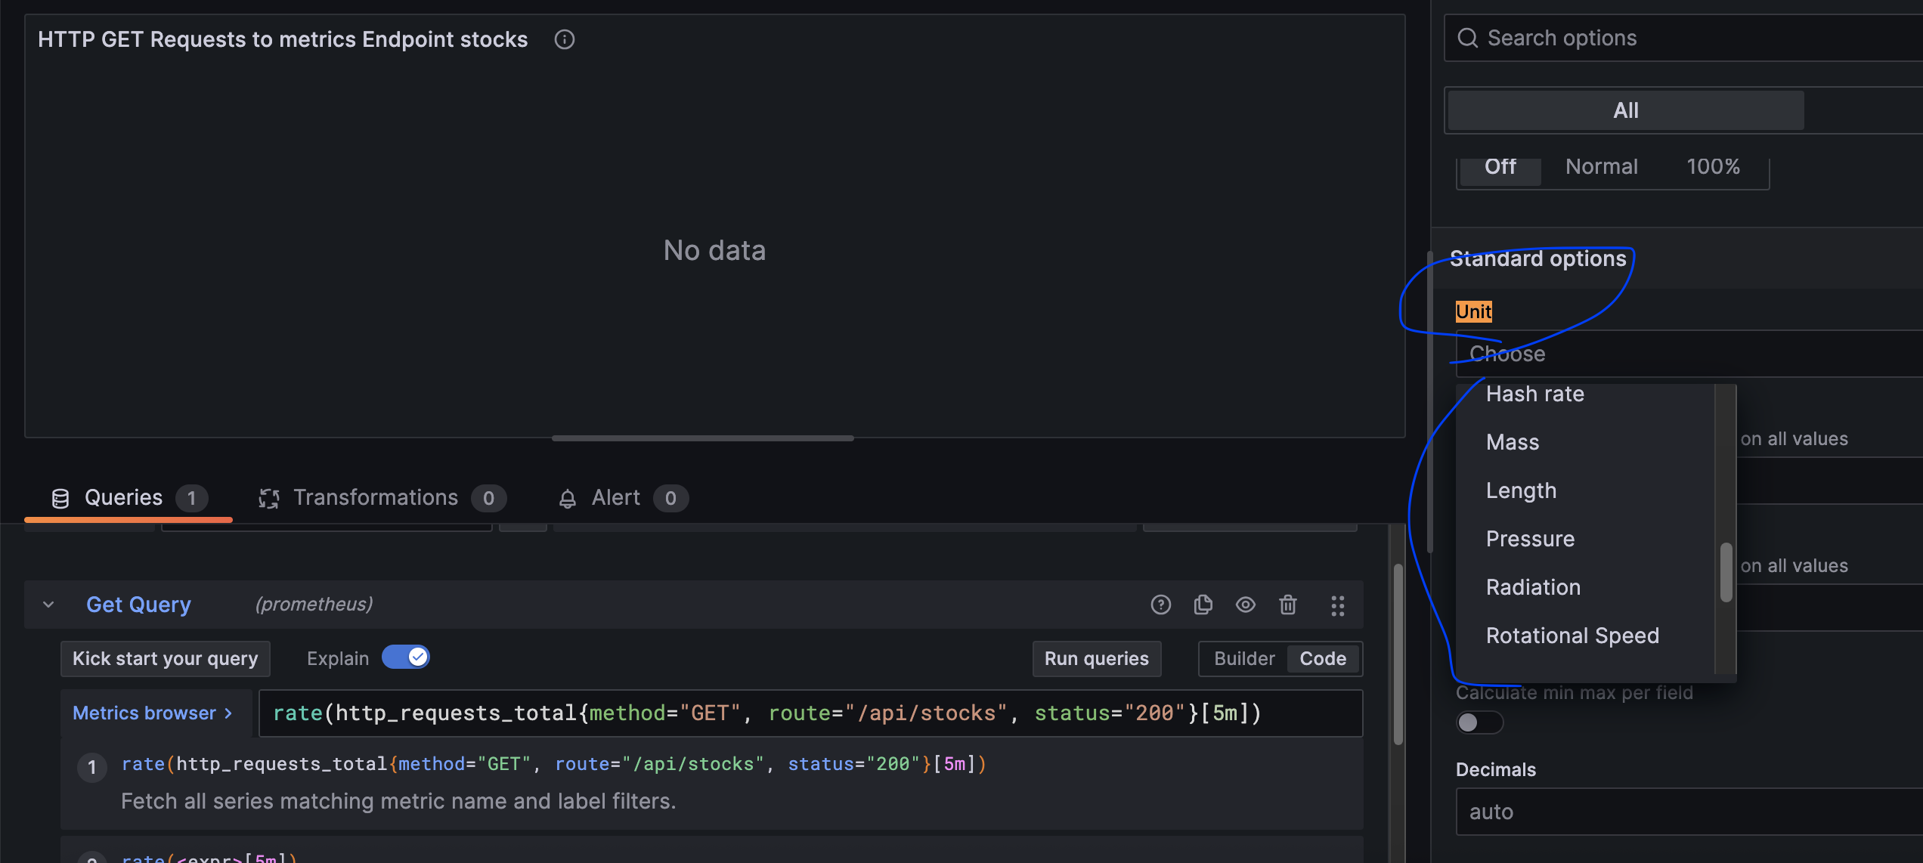Open the Unit Choose dropdown
This screenshot has width=1923, height=863.
[x=1689, y=354]
